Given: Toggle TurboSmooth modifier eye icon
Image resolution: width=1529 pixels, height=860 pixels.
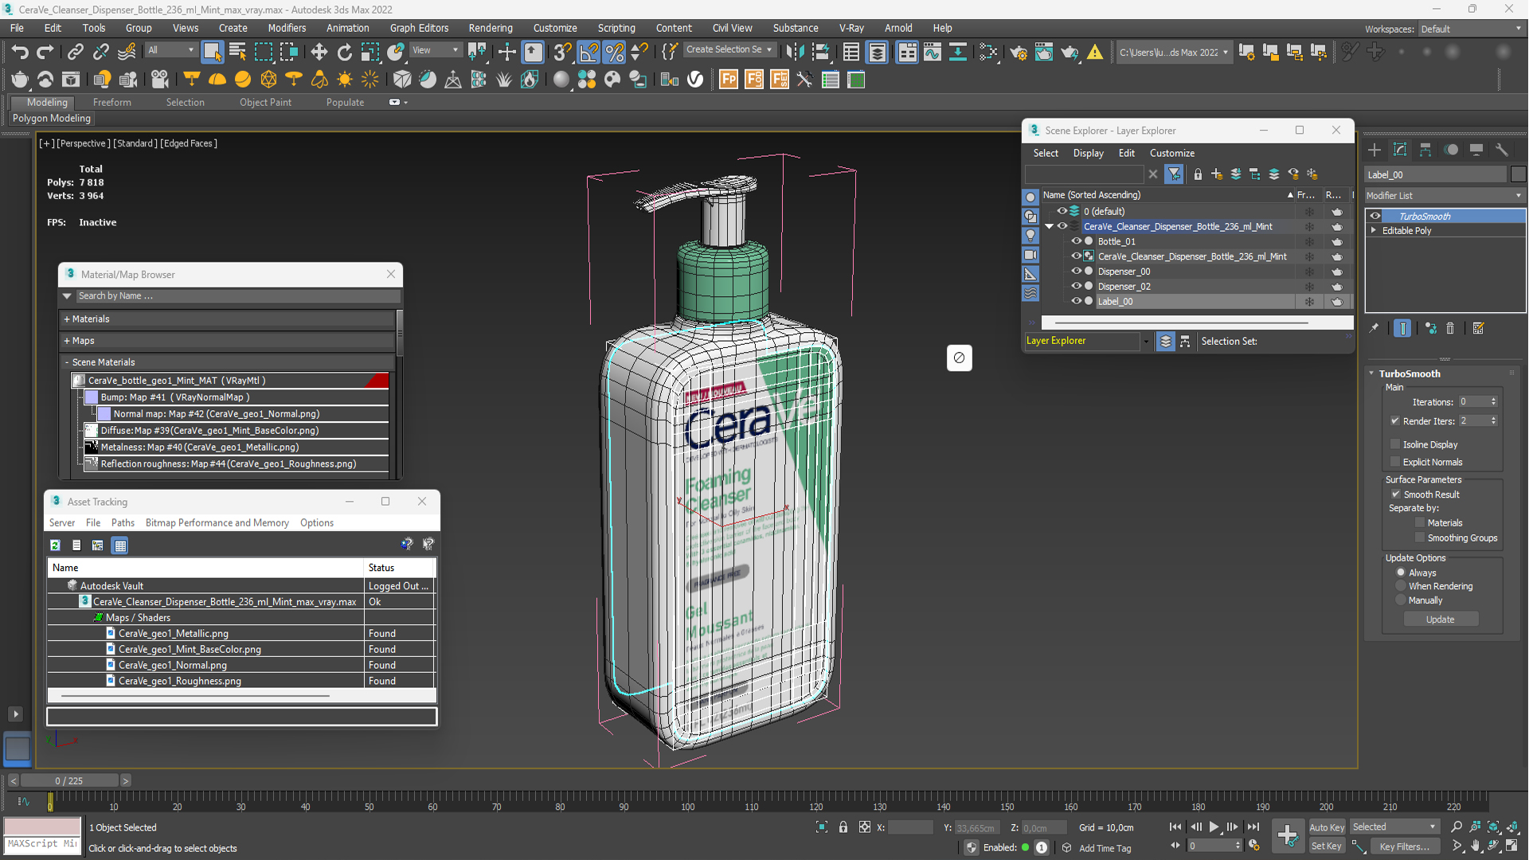Looking at the screenshot, I should click(1375, 216).
